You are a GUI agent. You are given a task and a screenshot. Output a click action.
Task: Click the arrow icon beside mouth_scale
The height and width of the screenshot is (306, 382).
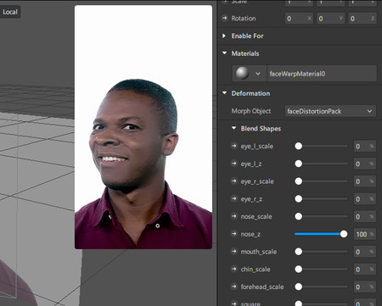click(x=233, y=252)
